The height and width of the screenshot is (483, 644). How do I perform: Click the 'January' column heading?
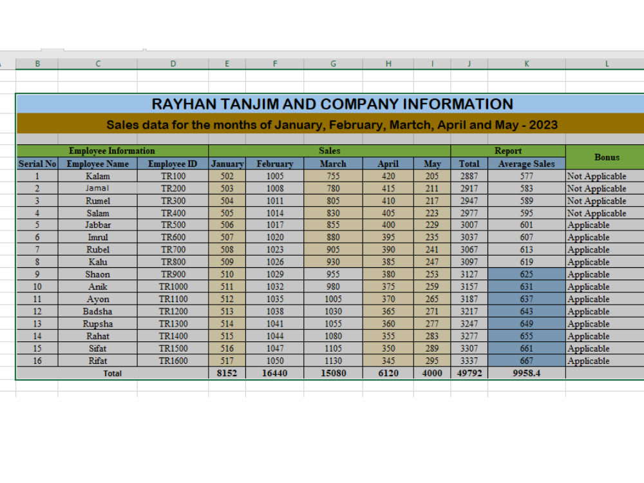tap(227, 164)
